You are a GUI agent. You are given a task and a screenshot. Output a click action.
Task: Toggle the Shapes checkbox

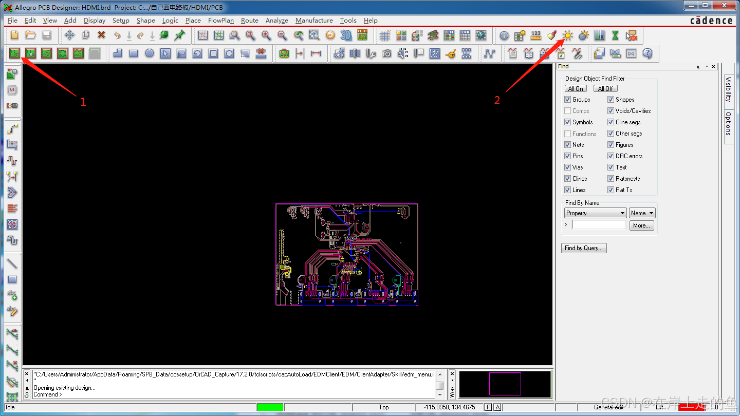point(611,100)
